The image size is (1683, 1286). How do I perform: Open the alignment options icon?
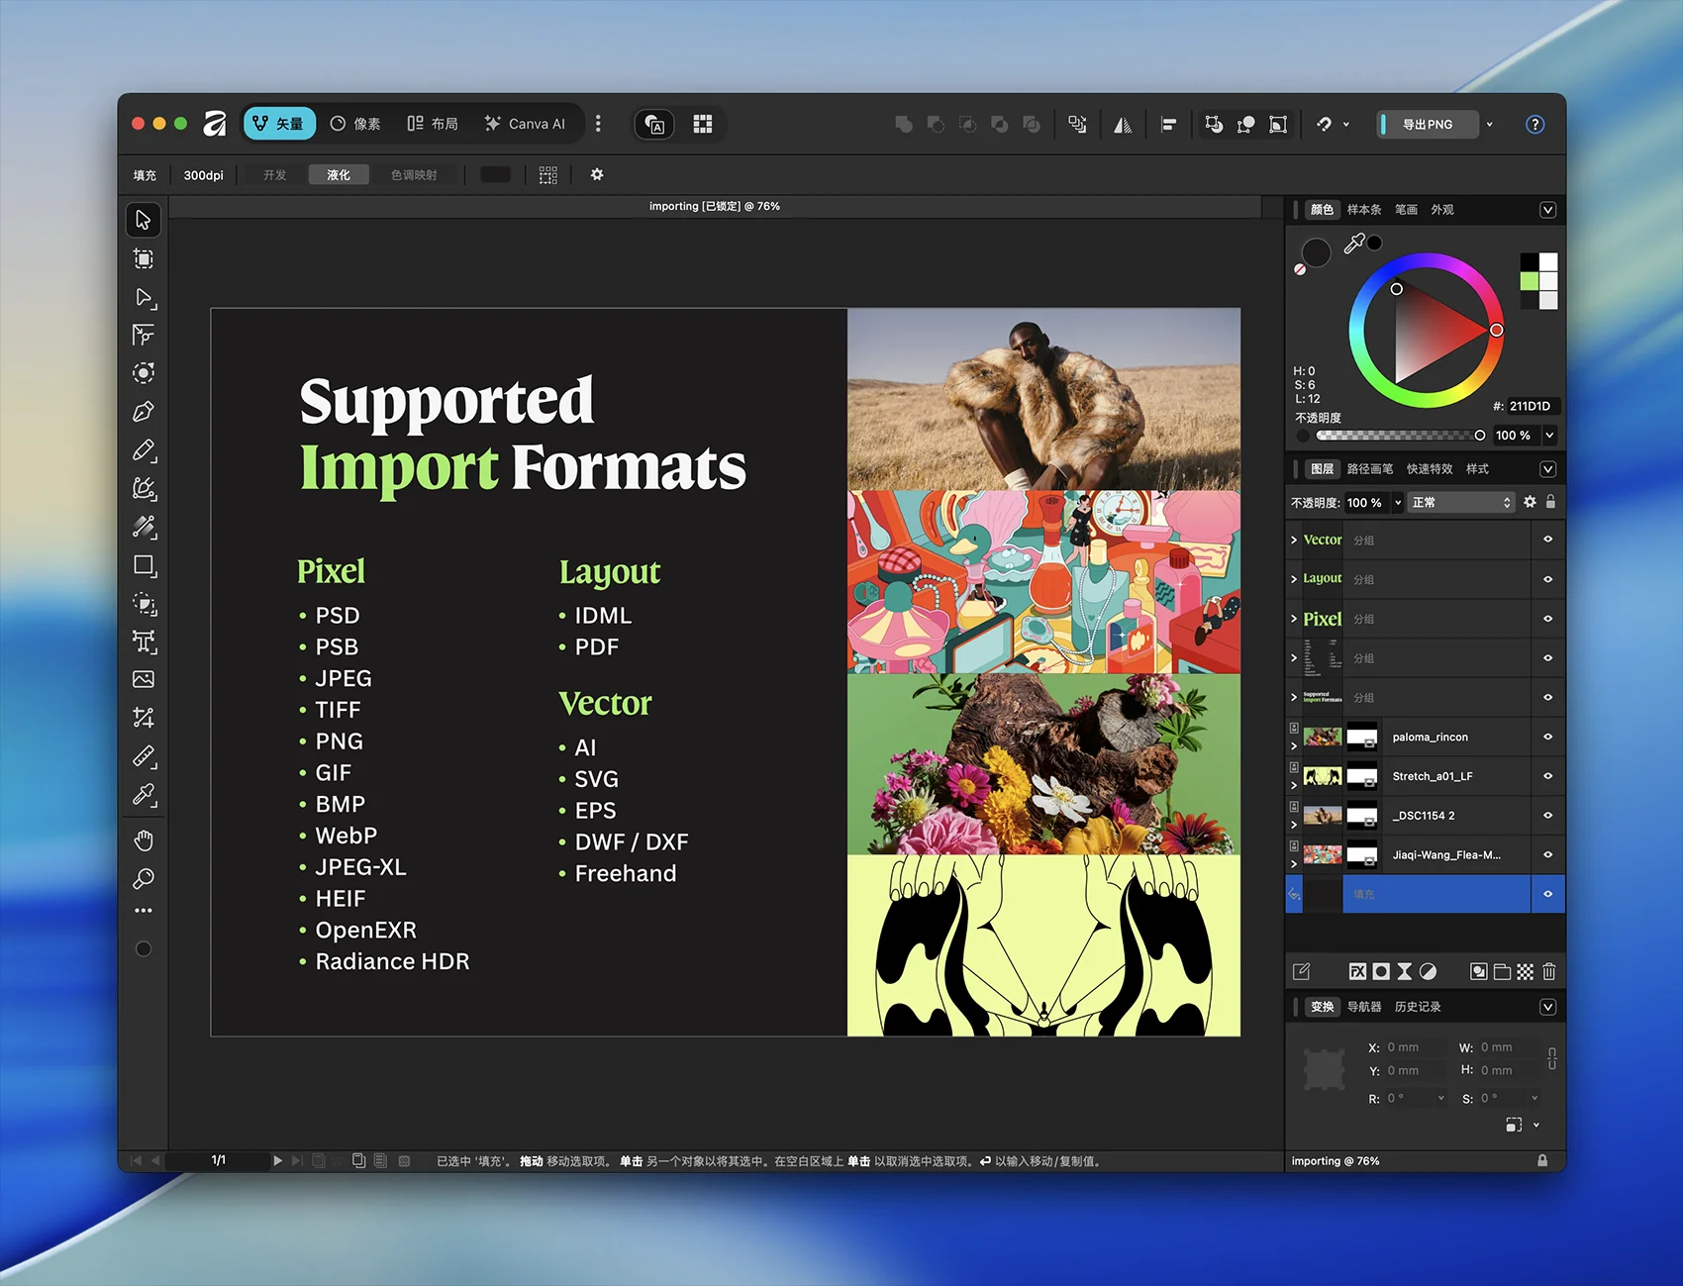click(1169, 125)
